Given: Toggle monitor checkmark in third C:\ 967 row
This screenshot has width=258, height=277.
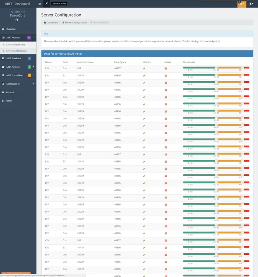Looking at the screenshot, I should coord(144,240).
